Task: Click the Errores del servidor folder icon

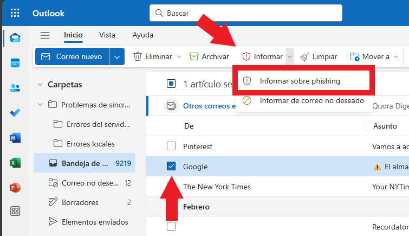Action: pos(58,124)
